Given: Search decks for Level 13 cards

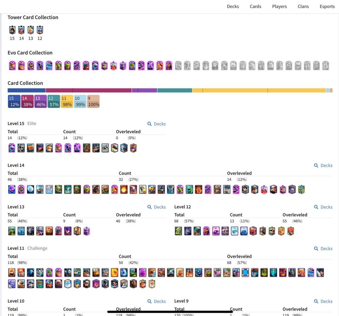Looking at the screenshot, I should click(x=157, y=207).
